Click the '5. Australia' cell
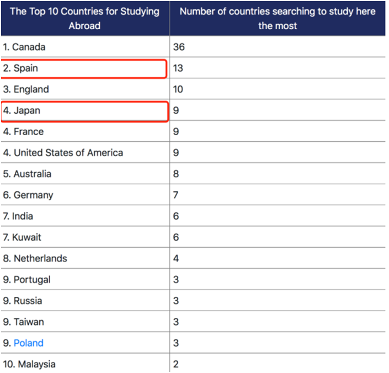The height and width of the screenshot is (373, 389). [27, 174]
